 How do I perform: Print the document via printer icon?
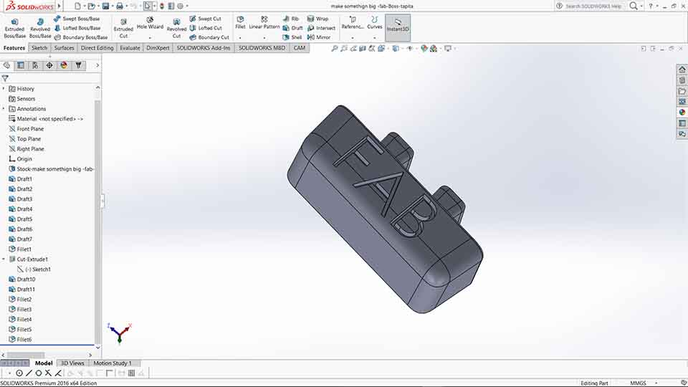tap(120, 6)
